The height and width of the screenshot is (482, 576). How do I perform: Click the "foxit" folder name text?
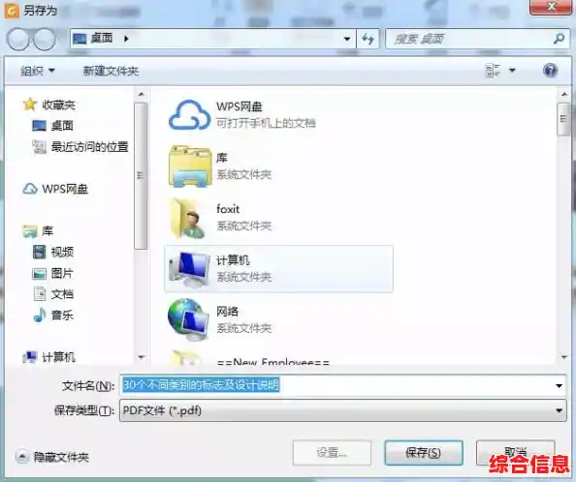coord(228,209)
